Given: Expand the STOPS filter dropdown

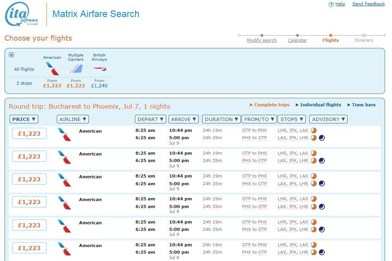Looking at the screenshot, I should 291,119.
